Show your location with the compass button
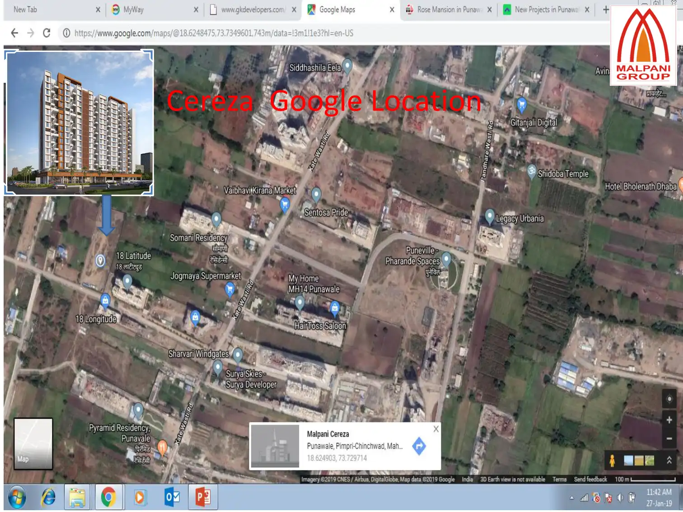The width and height of the screenshot is (683, 512). (669, 399)
